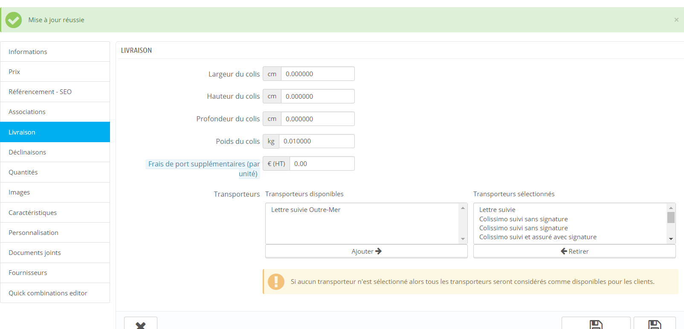The image size is (684, 329).
Task: Click the Poids du colis input field
Action: (x=317, y=141)
